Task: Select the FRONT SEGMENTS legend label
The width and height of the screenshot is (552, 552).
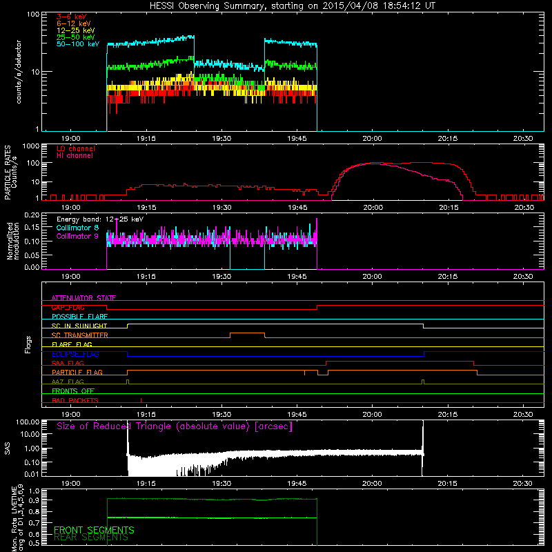Action: (94, 530)
